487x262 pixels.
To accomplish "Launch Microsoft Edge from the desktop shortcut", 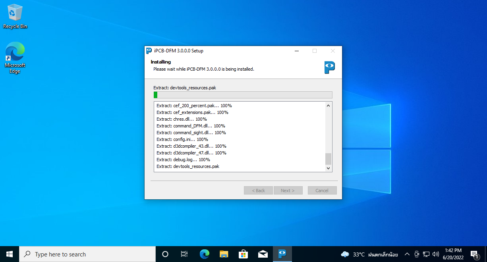I will pos(15,58).
